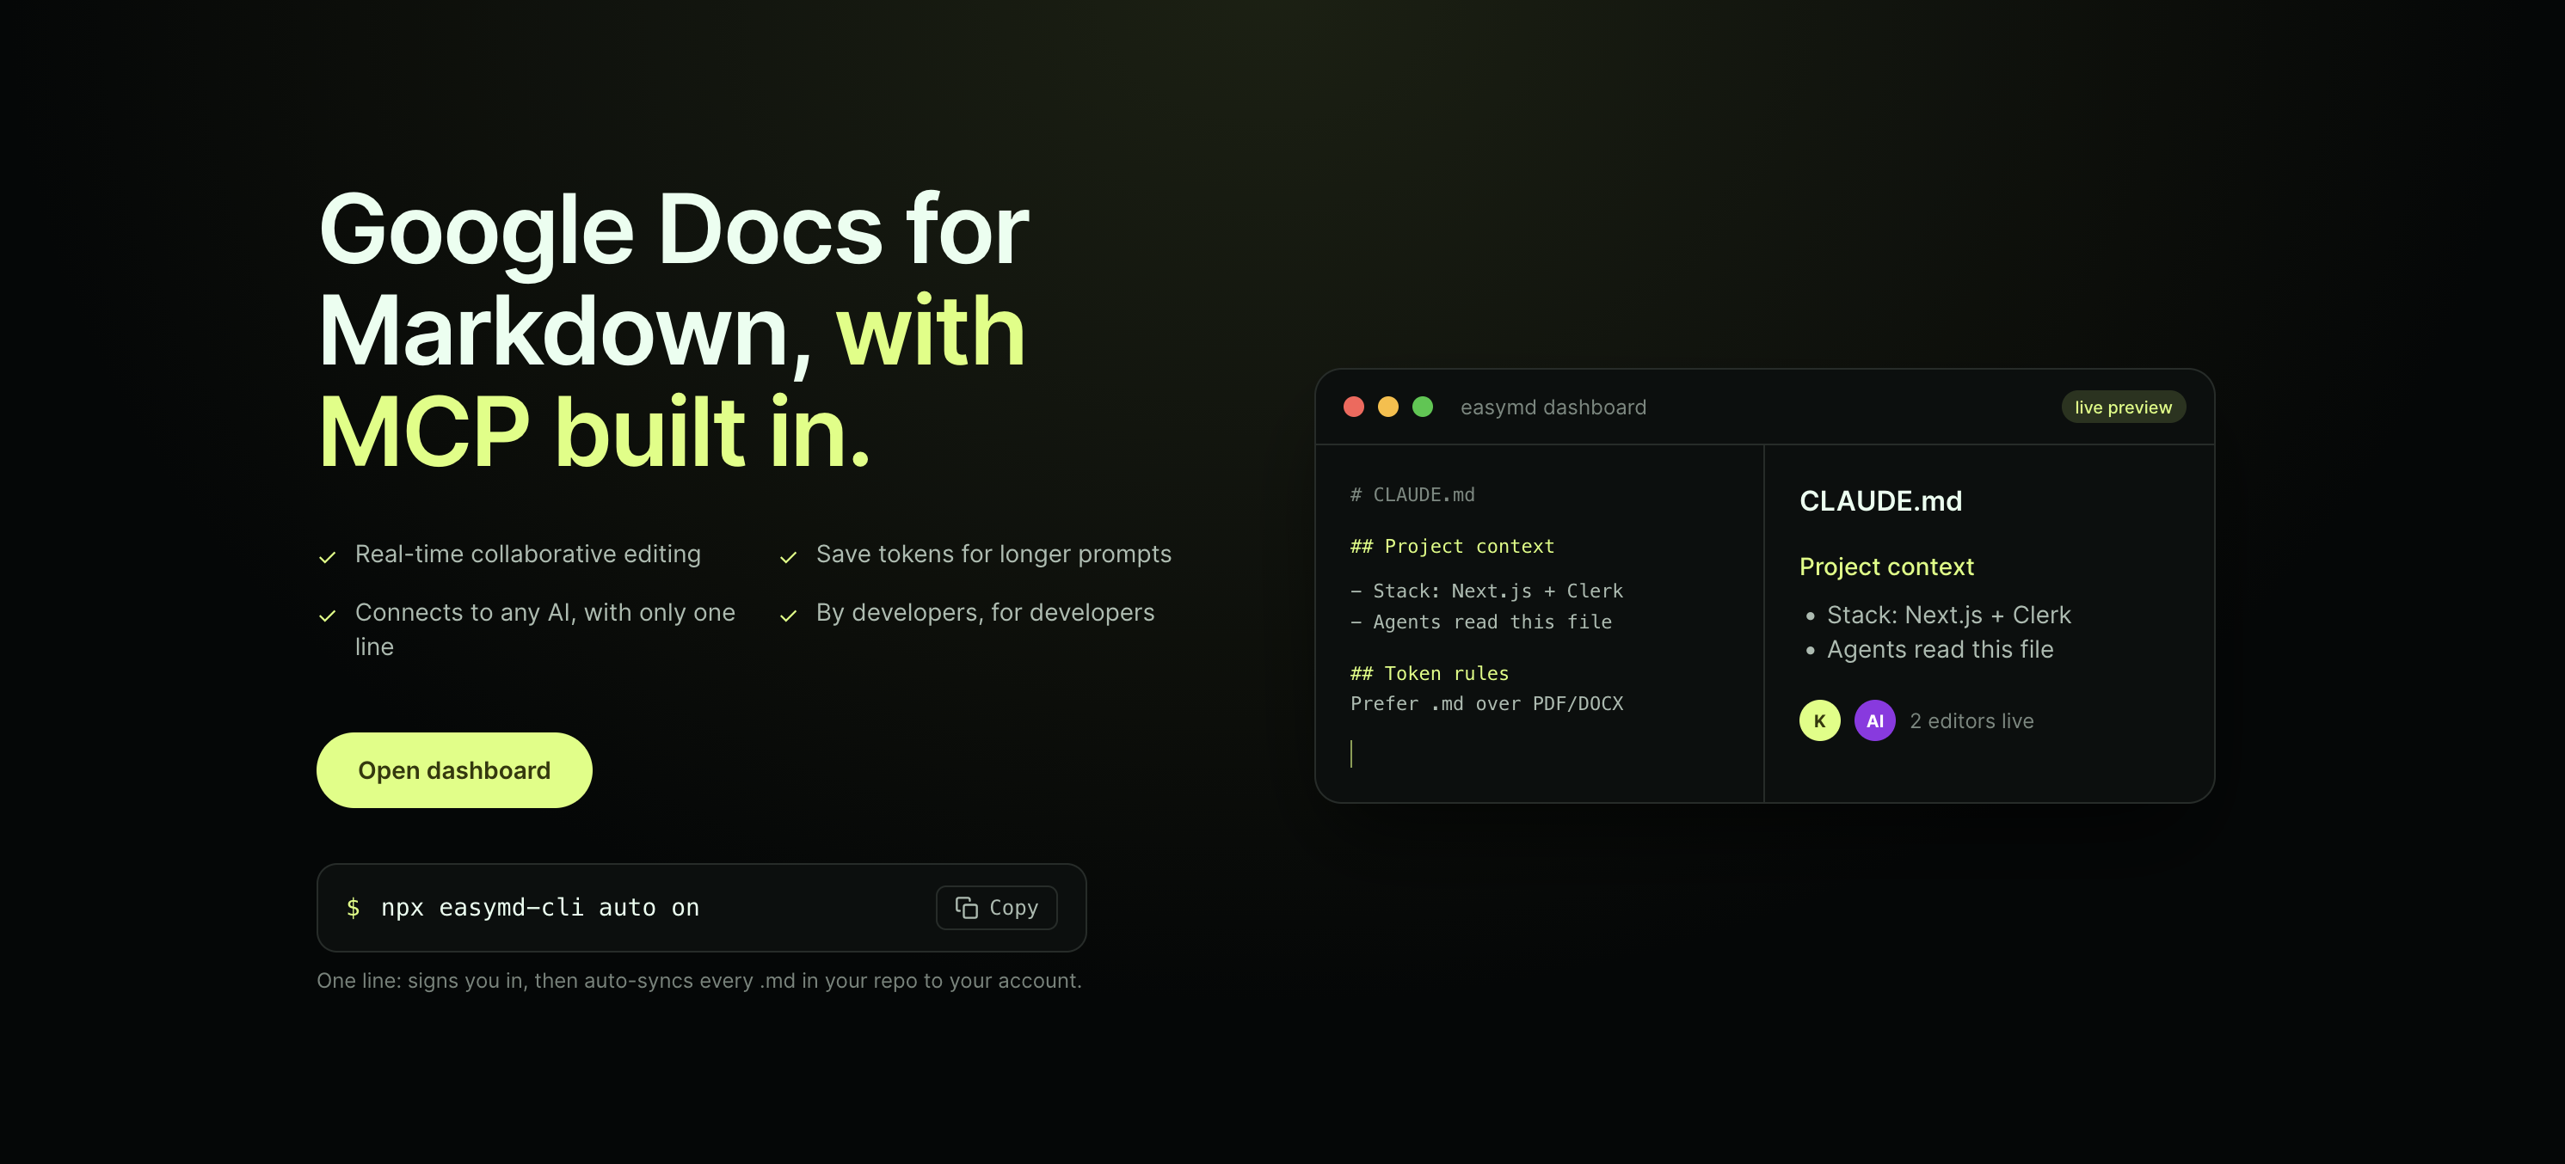Click '- Agents read this file' code line

point(1480,622)
